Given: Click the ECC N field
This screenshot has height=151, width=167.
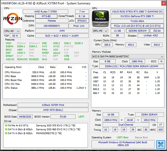Looking at the screenshot, I should (x=161, y=61).
